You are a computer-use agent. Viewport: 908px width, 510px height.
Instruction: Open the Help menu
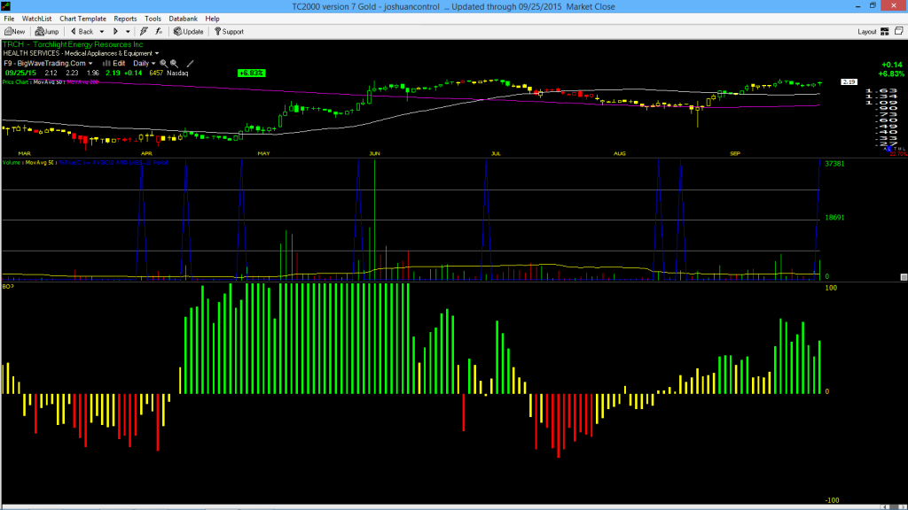[x=213, y=19]
